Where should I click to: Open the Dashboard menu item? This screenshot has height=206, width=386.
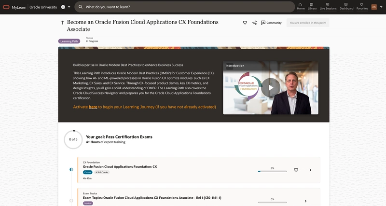346,7
